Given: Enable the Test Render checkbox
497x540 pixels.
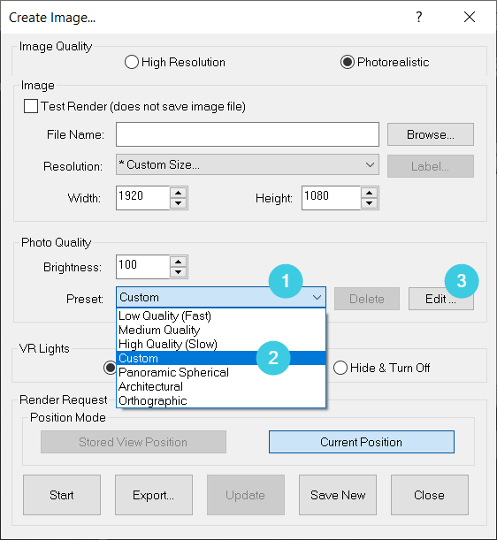Looking at the screenshot, I should pyautogui.click(x=31, y=106).
